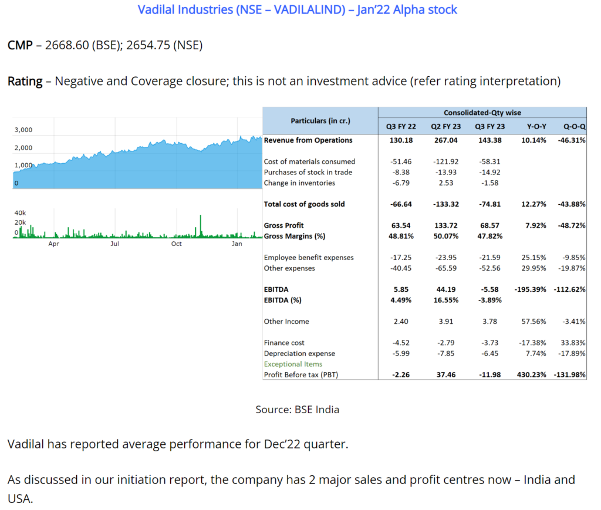Click the gross margin value 50.07%
Viewport: 601px width, 510px height.
click(x=446, y=237)
